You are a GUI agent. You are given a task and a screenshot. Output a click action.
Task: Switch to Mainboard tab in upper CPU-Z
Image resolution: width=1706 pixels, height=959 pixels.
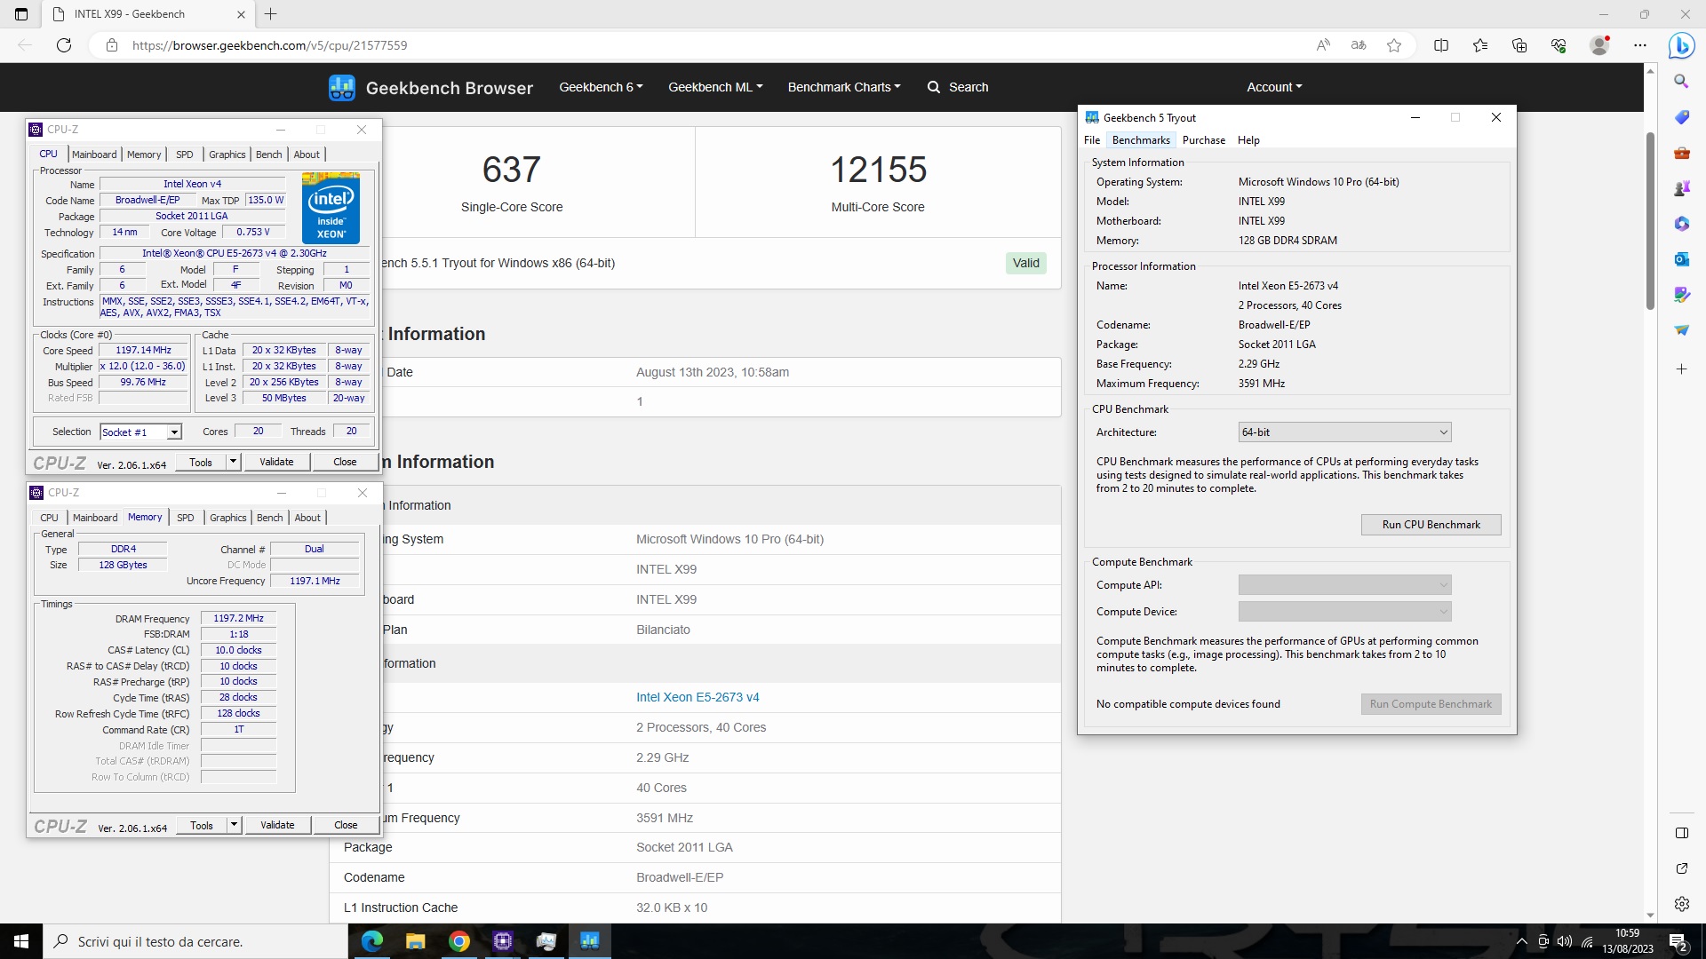(94, 155)
